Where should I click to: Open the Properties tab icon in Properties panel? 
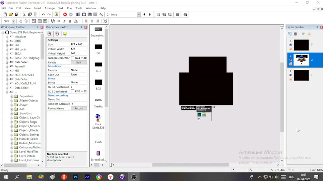point(49,34)
